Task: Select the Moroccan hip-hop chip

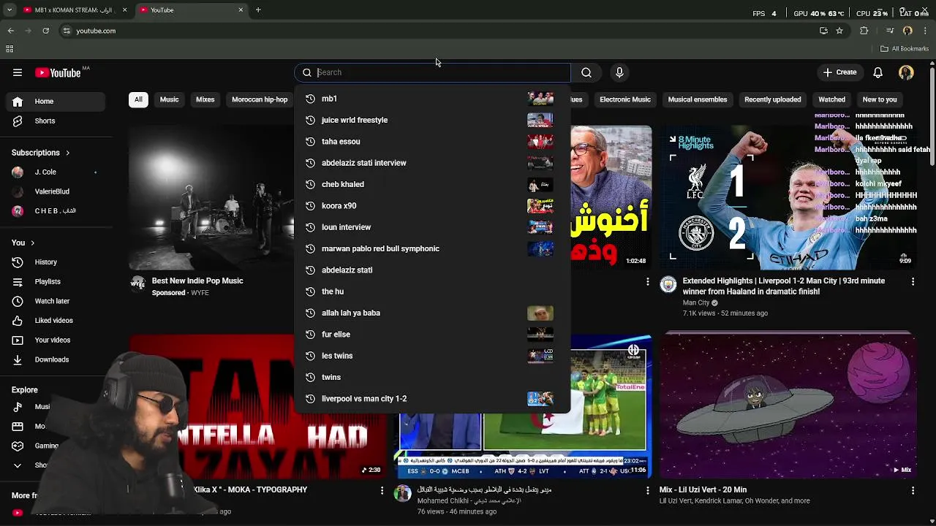Action: 260,99
